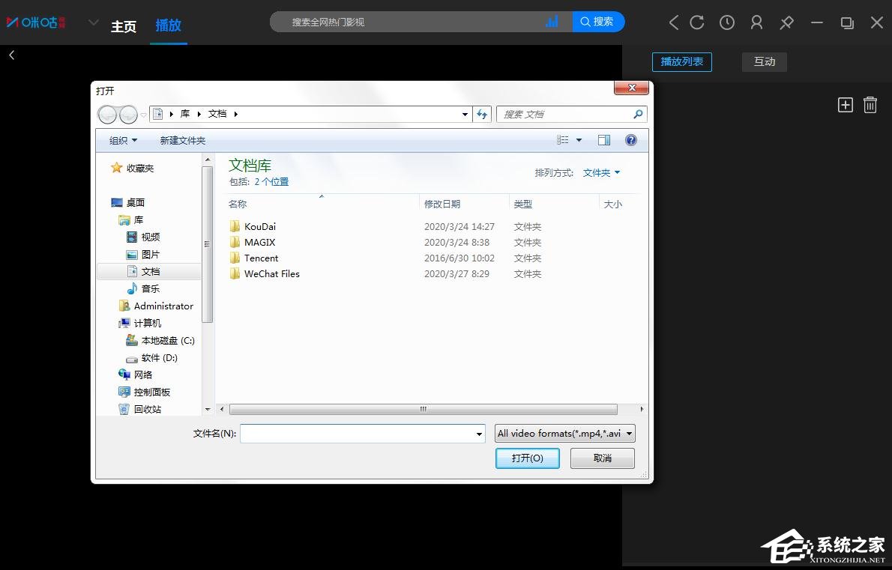Screen dimensions: 892x570
Task: Select 本地磁盘 (C:) in navigation tree
Action: point(167,341)
